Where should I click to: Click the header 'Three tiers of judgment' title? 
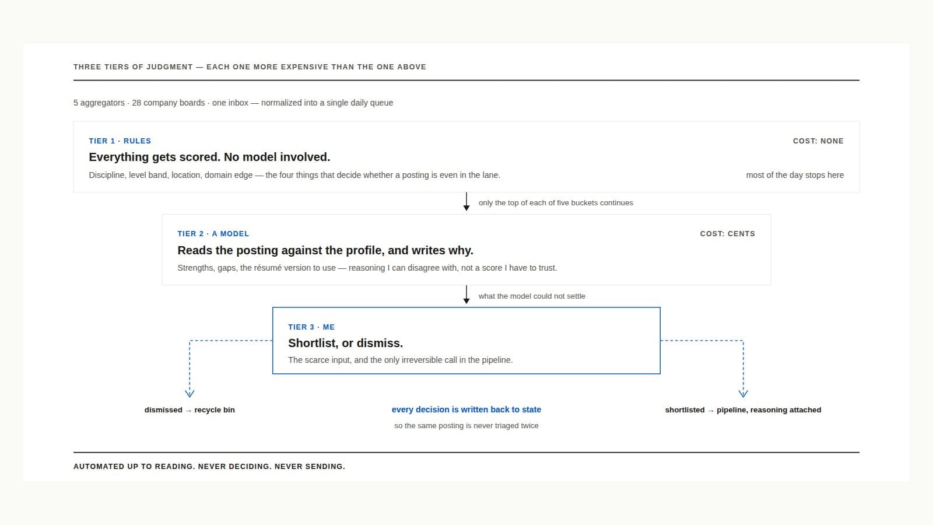tap(250, 67)
